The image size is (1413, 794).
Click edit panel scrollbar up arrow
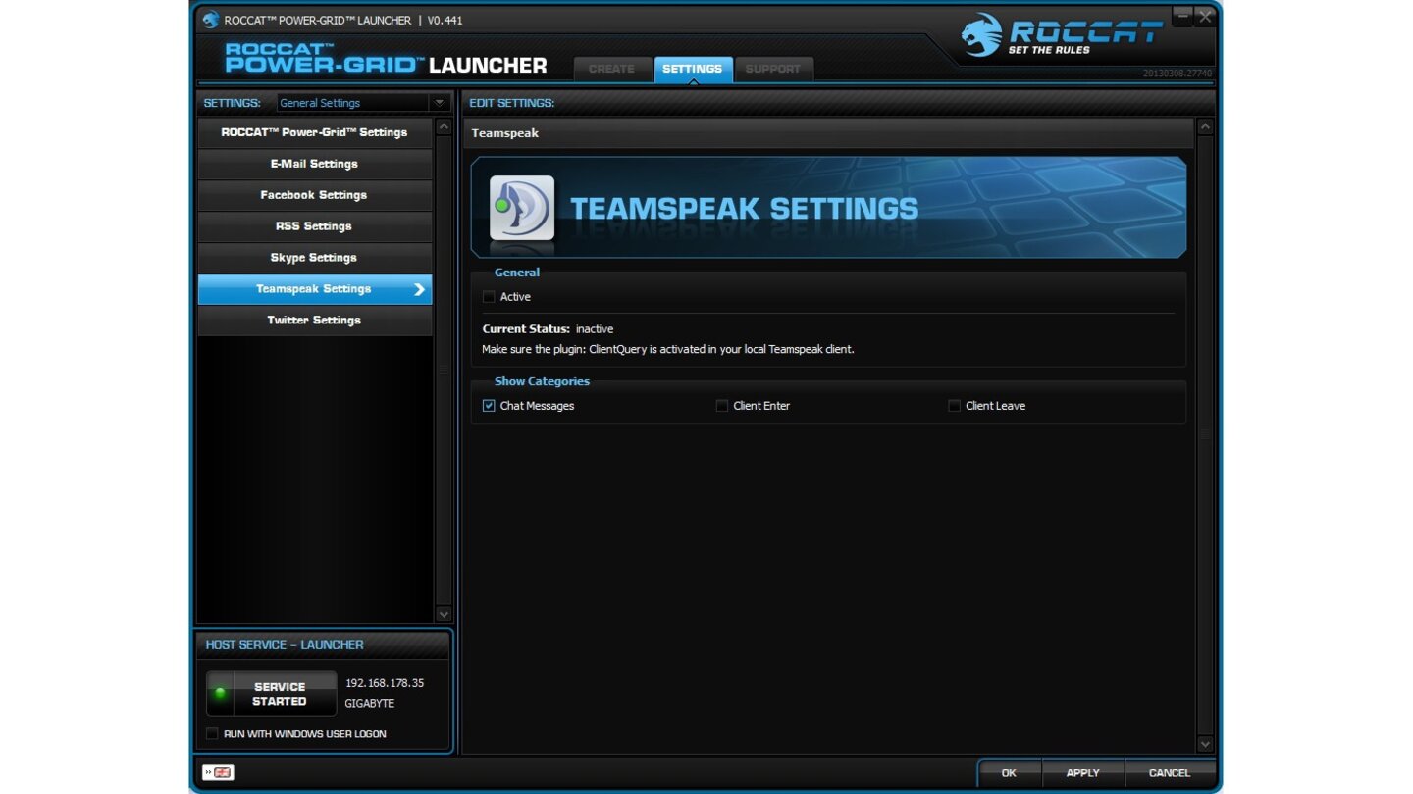[1205, 127]
